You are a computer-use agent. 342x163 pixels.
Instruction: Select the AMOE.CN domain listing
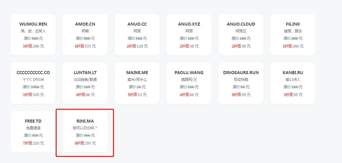[85, 35]
